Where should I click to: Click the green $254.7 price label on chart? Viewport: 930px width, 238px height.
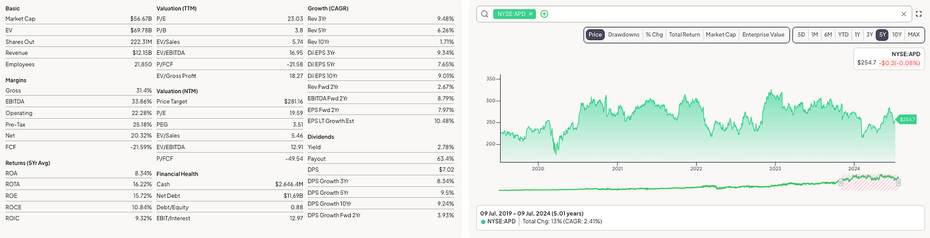coord(907,119)
